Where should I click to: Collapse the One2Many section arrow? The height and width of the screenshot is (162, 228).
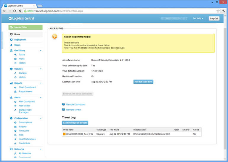(41, 51)
